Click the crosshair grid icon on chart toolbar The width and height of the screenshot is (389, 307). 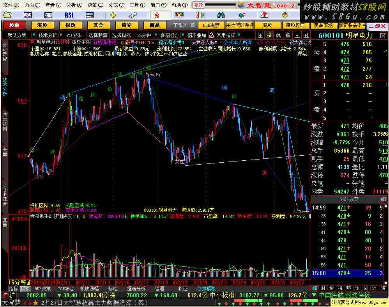pyautogui.click(x=260, y=35)
